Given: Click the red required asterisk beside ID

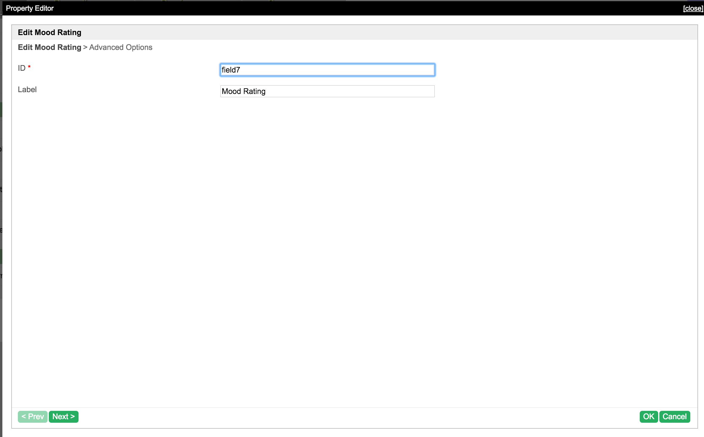Looking at the screenshot, I should (x=29, y=67).
